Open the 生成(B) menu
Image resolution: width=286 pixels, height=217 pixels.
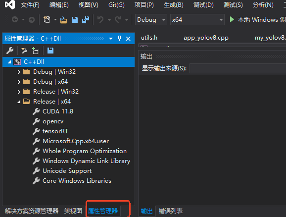pos(174,5)
